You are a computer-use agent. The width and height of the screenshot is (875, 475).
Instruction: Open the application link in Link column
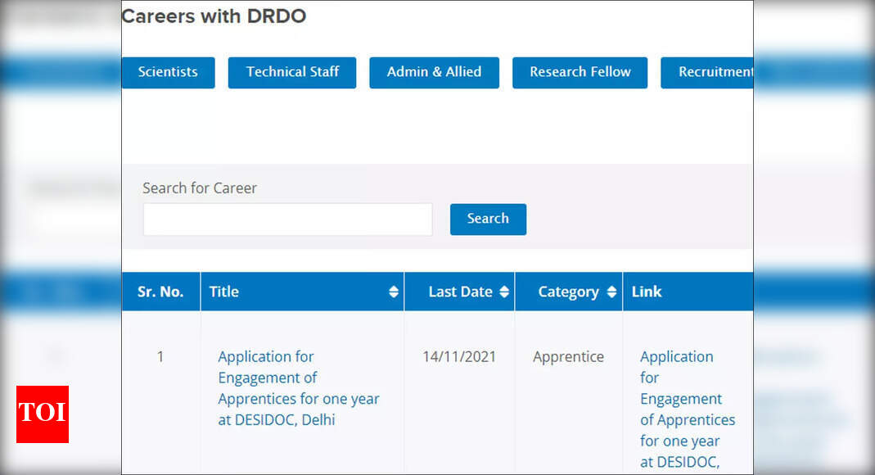[x=688, y=409]
